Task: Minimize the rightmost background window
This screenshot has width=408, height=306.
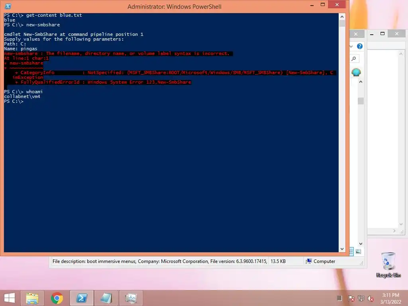Action: (372, 34)
